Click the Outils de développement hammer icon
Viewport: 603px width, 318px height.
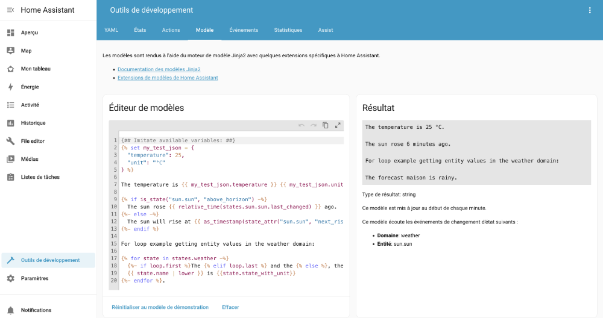(x=10, y=260)
